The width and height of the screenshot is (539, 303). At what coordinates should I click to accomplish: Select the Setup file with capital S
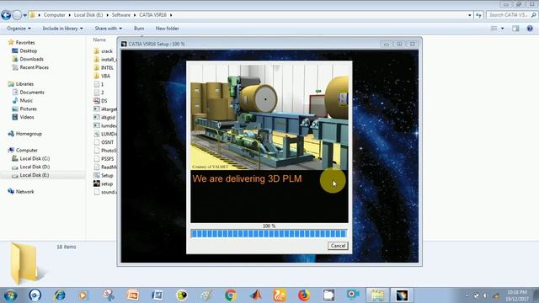coord(107,175)
